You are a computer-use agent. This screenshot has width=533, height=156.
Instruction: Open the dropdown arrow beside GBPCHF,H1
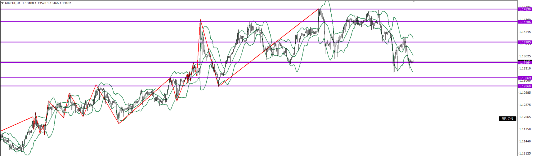point(2,3)
